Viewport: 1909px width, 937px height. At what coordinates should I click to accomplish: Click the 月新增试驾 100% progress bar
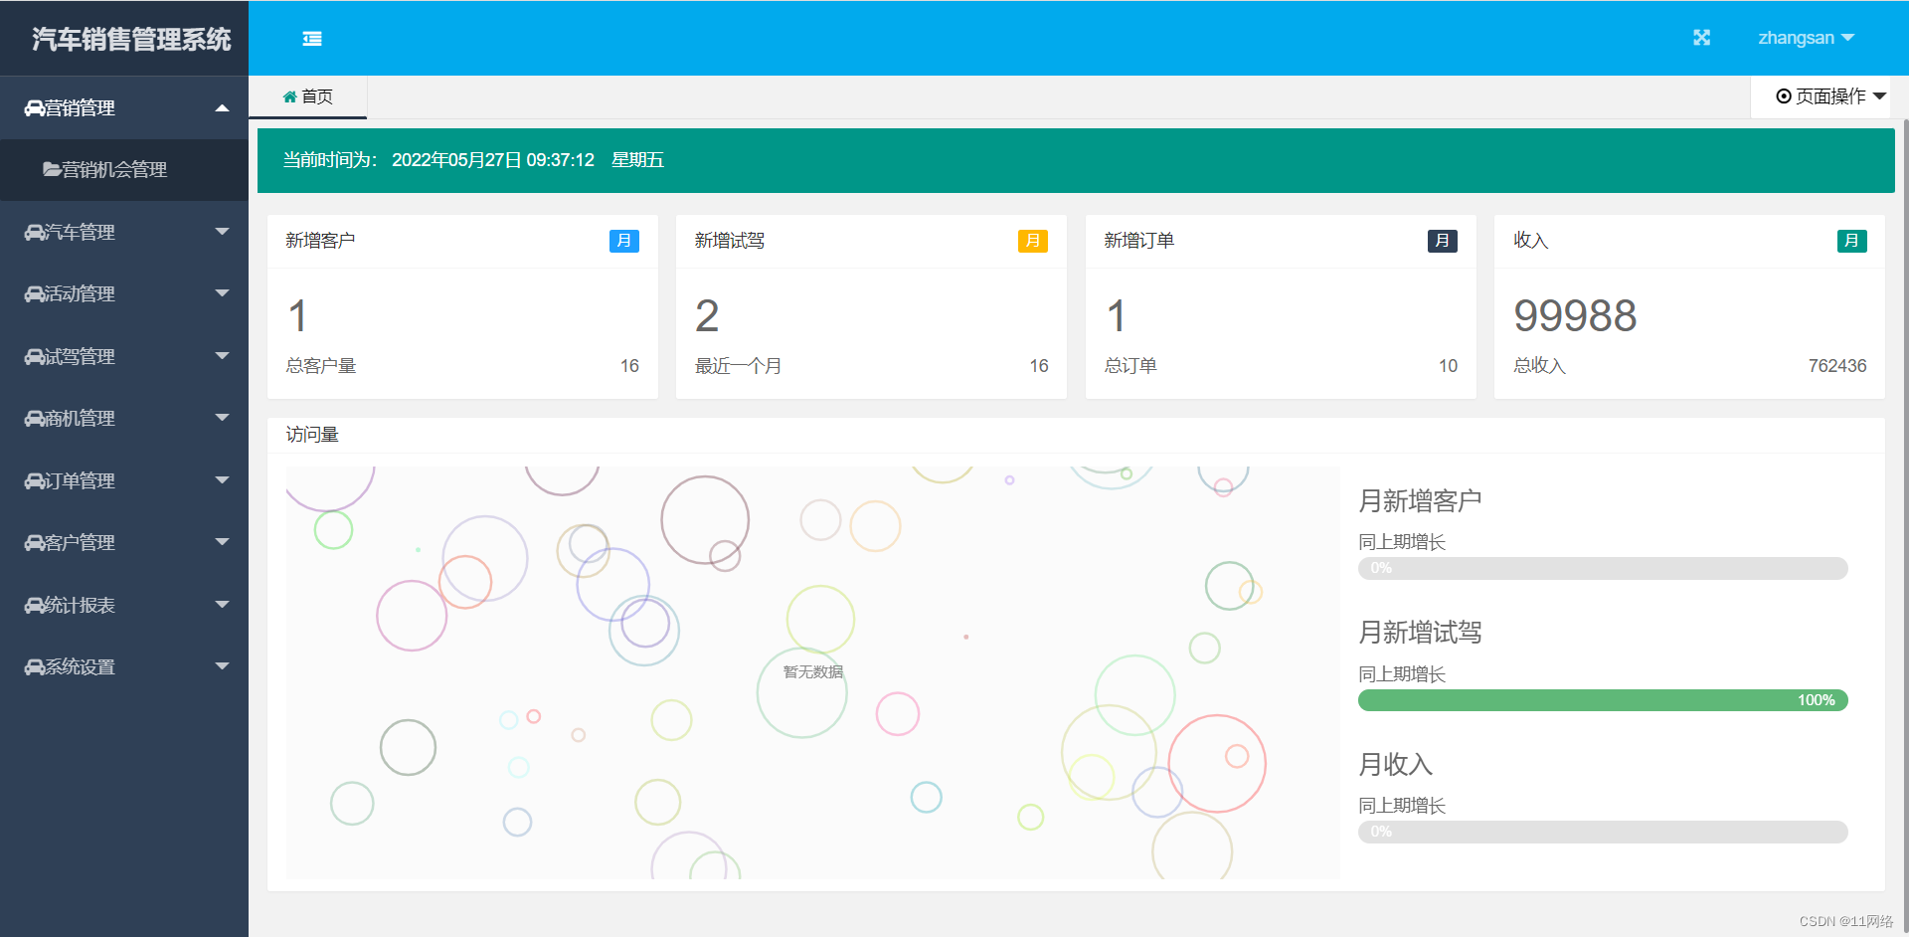click(x=1603, y=700)
